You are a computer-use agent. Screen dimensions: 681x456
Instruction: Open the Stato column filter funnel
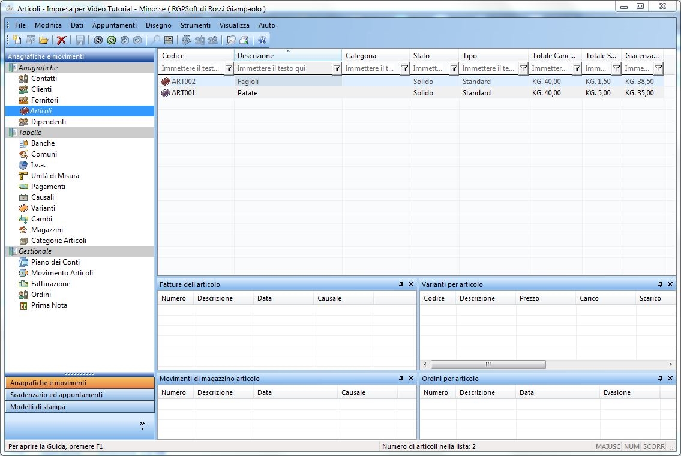pos(454,68)
